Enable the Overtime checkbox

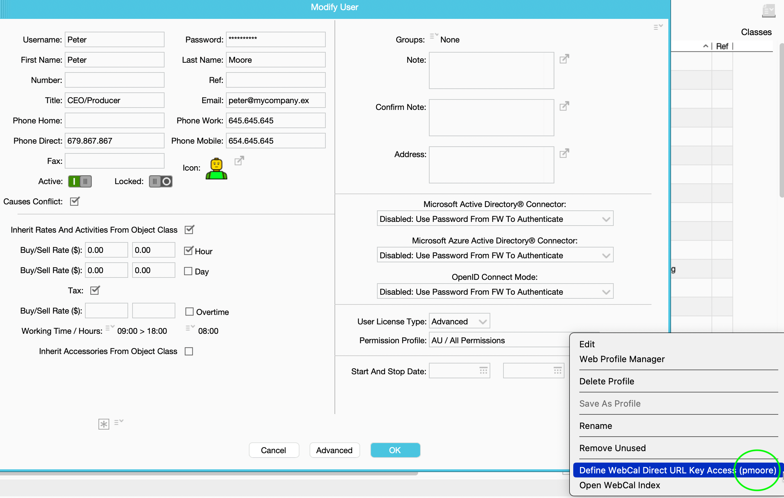tap(190, 312)
